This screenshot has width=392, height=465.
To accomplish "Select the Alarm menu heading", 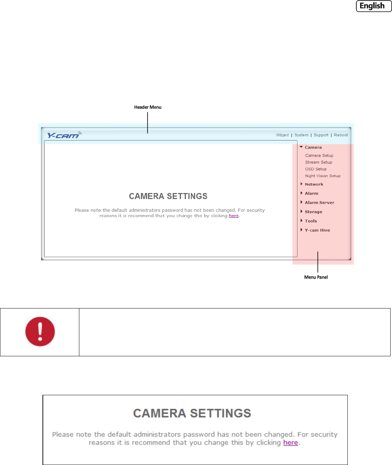I will click(x=312, y=193).
